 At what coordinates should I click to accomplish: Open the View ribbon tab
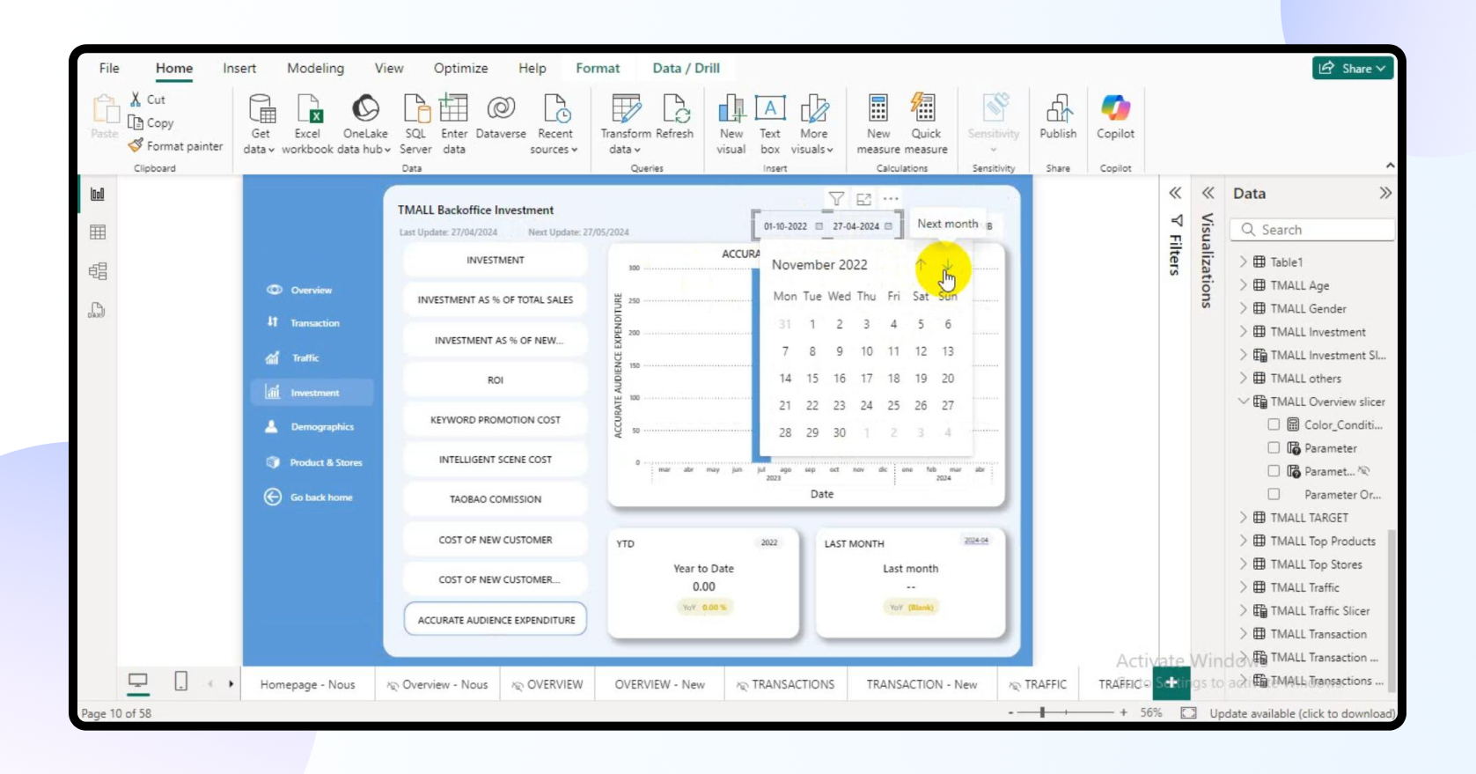(x=389, y=68)
